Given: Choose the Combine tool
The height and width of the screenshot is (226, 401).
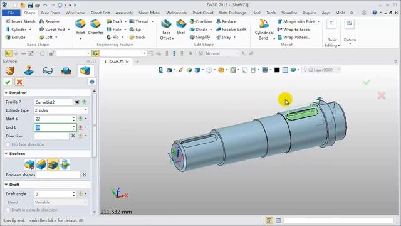Looking at the screenshot, I should 201,21.
